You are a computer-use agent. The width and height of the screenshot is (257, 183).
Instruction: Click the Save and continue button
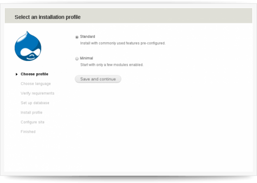pyautogui.click(x=98, y=79)
